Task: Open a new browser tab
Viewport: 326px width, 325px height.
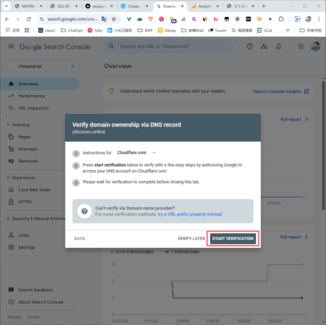Action: tap(264, 6)
